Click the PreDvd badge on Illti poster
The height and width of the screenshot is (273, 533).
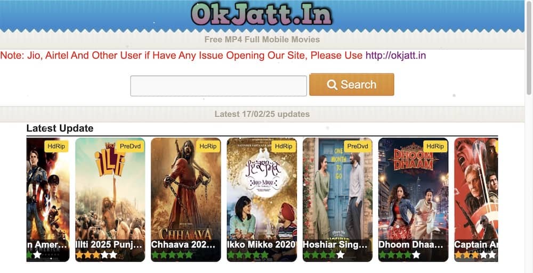tap(130, 146)
